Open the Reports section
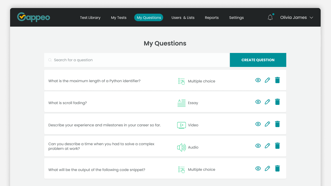 (212, 17)
